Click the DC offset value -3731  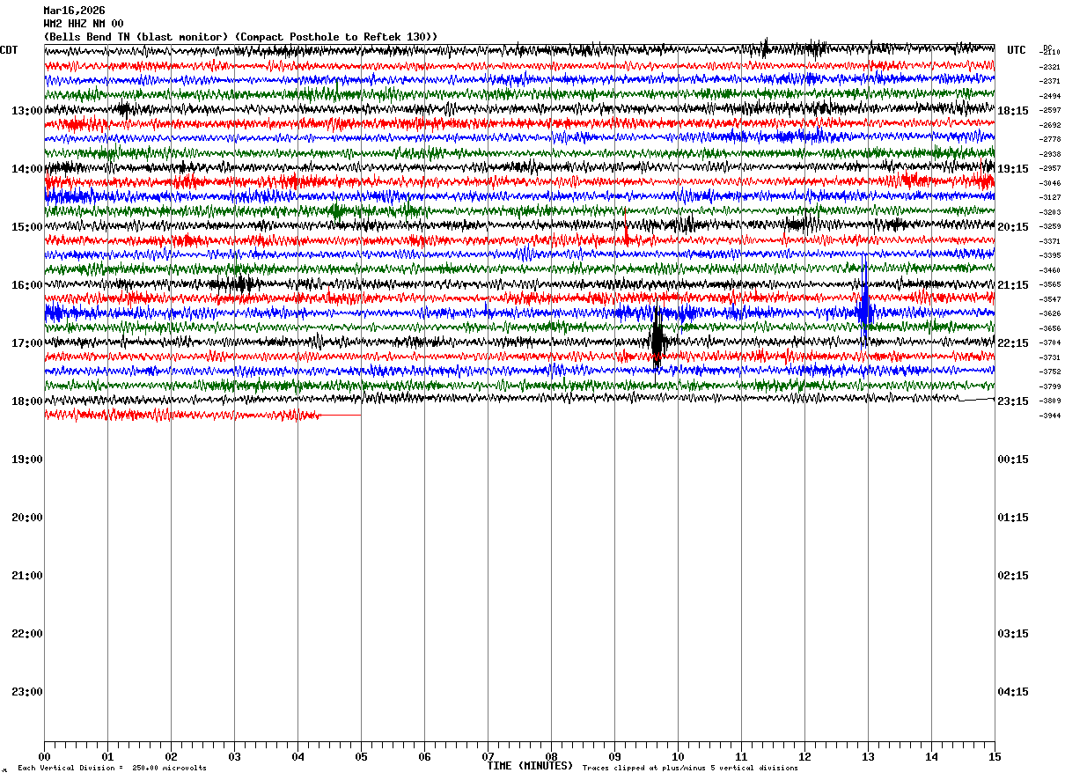coord(1050,357)
